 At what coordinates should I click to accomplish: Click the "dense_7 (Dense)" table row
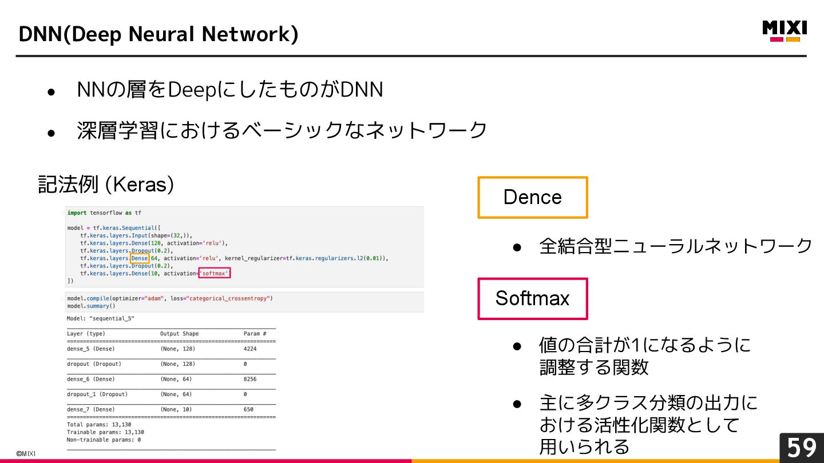click(x=171, y=409)
